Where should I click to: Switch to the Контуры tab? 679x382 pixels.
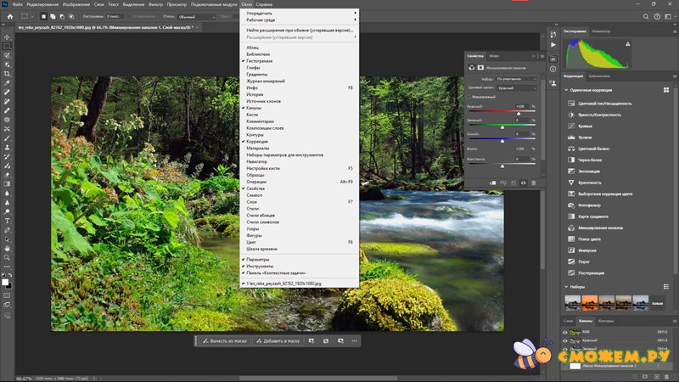(x=606, y=321)
